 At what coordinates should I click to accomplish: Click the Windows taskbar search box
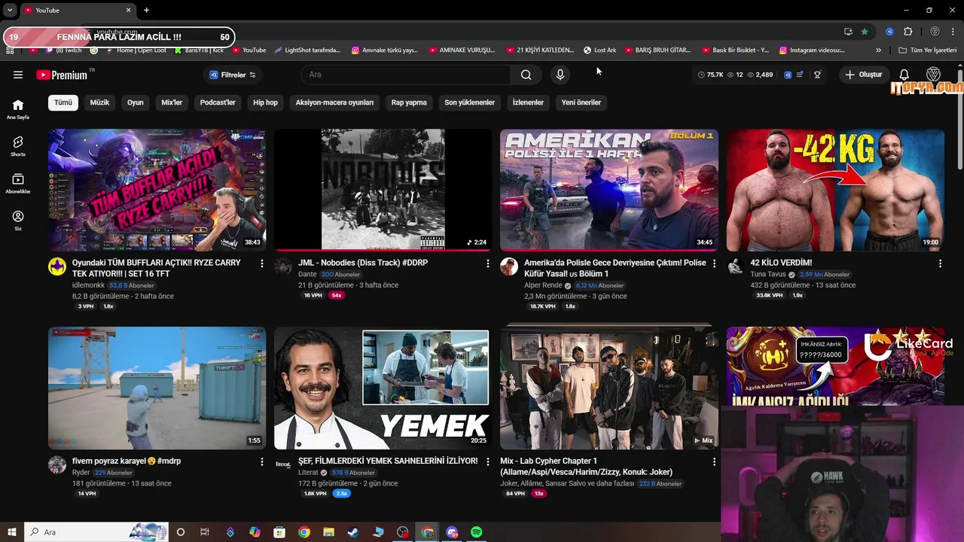point(96,532)
